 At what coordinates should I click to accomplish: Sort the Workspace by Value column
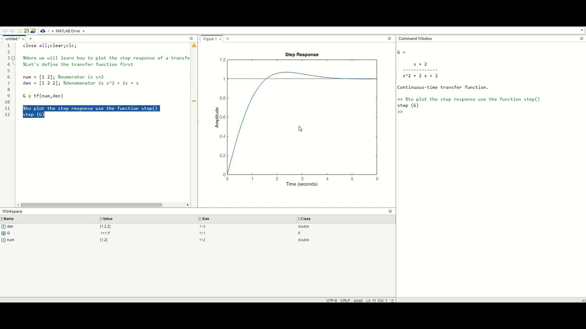click(x=149, y=219)
